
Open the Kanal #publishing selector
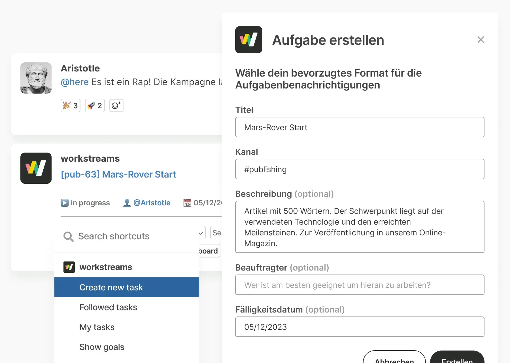[x=360, y=169]
